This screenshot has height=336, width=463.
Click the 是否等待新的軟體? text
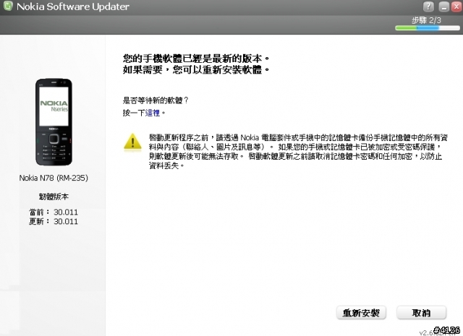156,100
